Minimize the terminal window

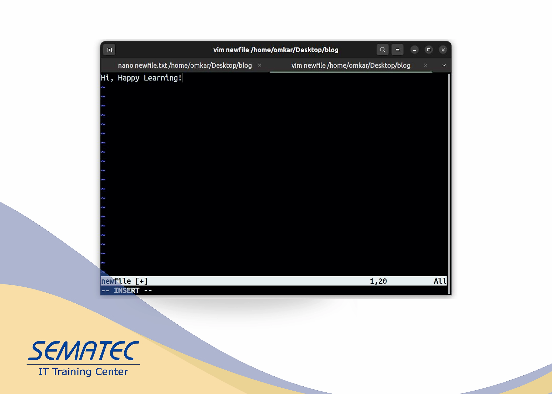(x=415, y=50)
